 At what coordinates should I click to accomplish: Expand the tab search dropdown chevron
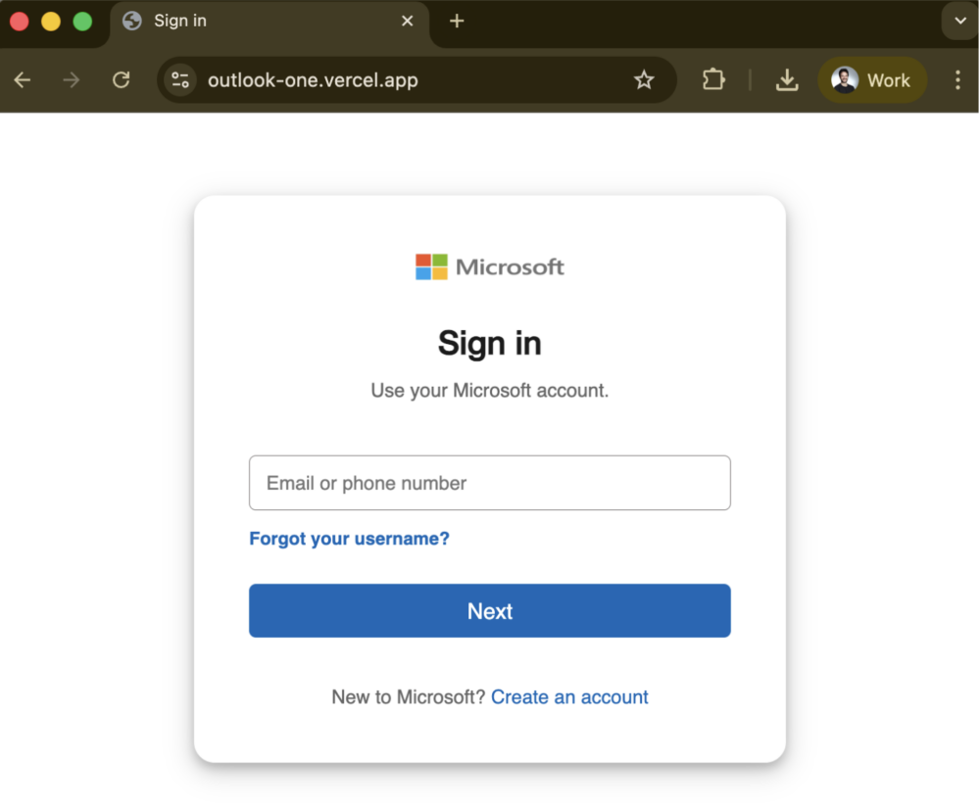959,22
